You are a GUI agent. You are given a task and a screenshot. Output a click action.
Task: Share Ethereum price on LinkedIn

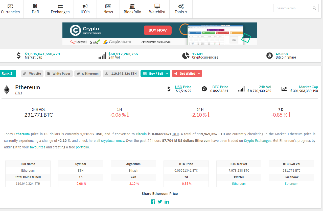pos(167,201)
